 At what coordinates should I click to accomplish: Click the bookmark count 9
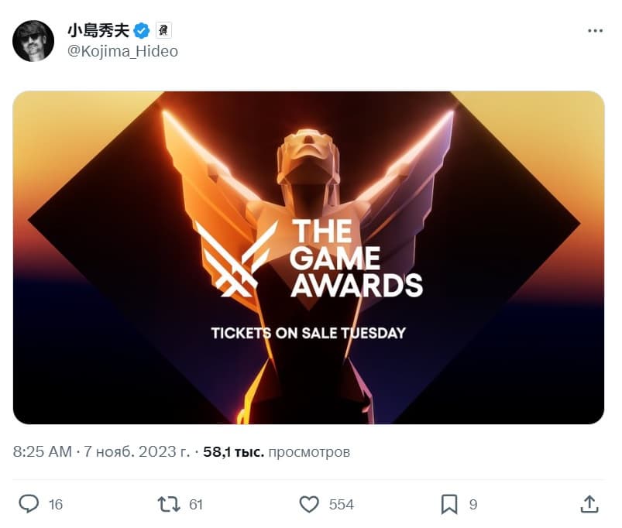tap(473, 505)
